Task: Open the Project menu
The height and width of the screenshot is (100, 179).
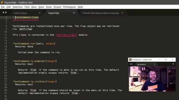Action: coord(57,7)
